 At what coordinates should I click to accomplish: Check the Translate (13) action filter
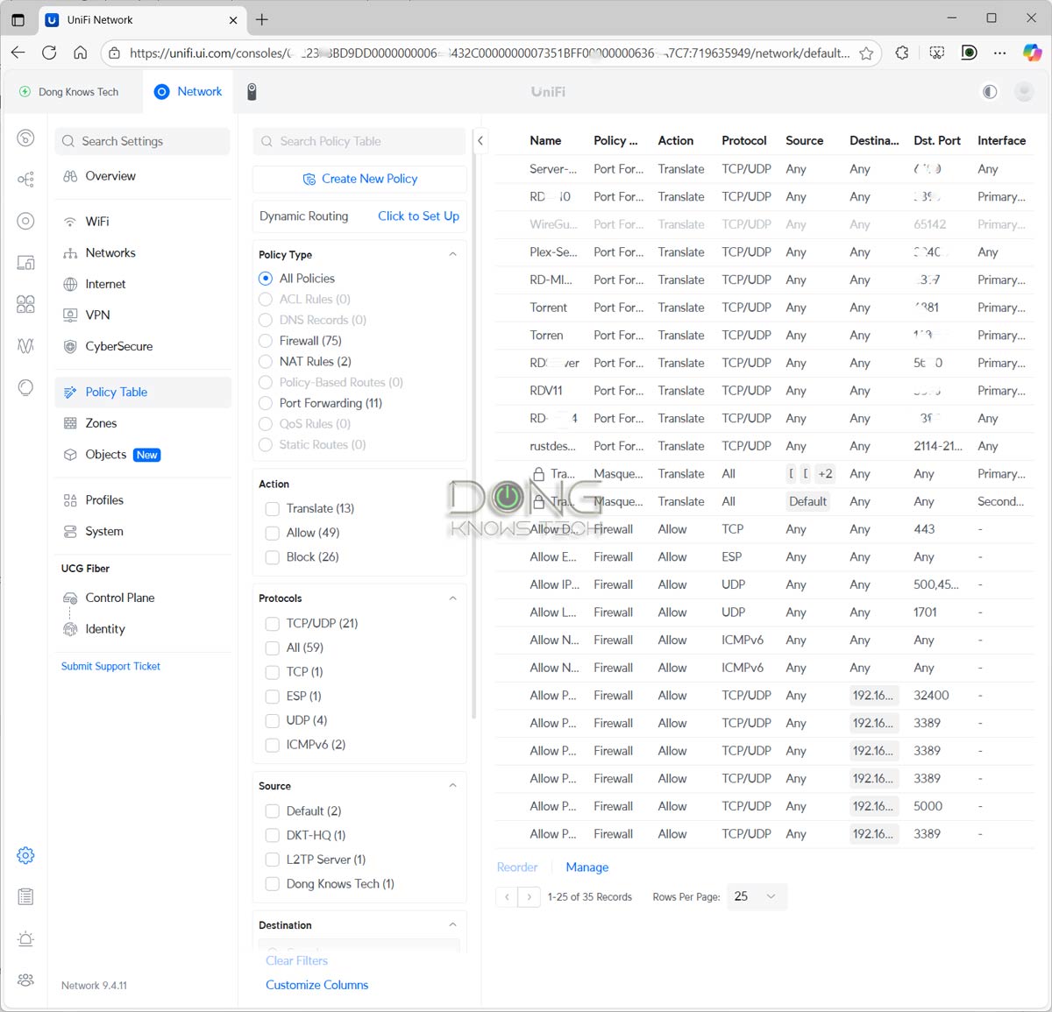tap(272, 508)
